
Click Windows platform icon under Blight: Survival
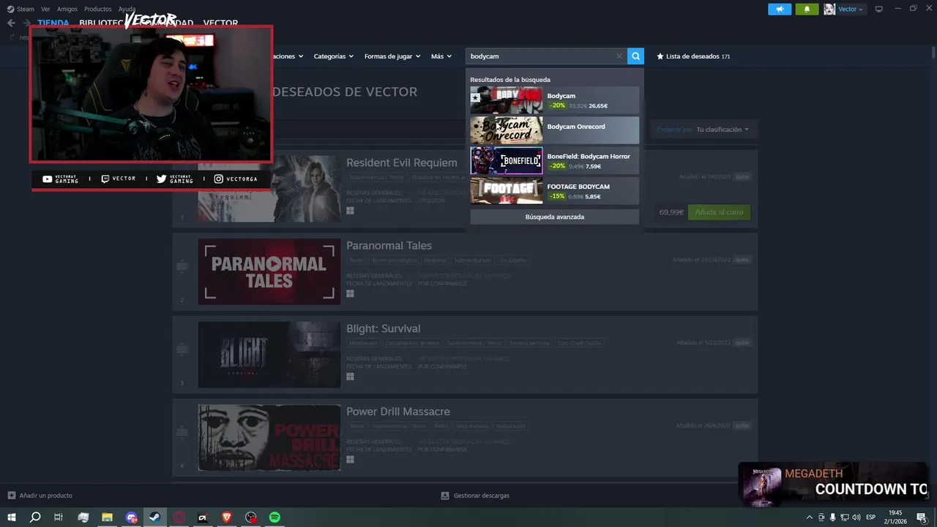click(350, 376)
